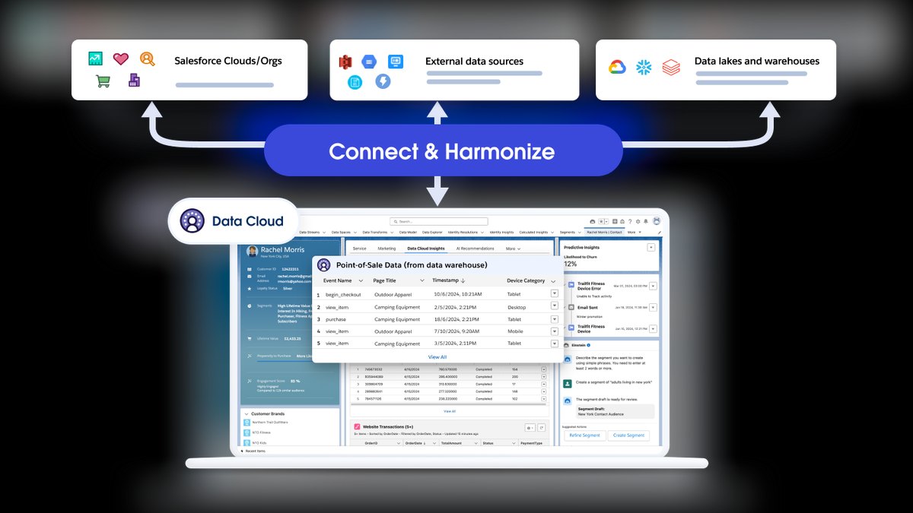The height and width of the screenshot is (513, 913).
Task: Open the user avatar in header
Action: coord(656,221)
